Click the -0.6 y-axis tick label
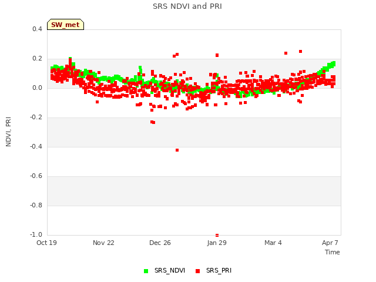Viewport: 376px width, 282px height. pyautogui.click(x=36, y=176)
